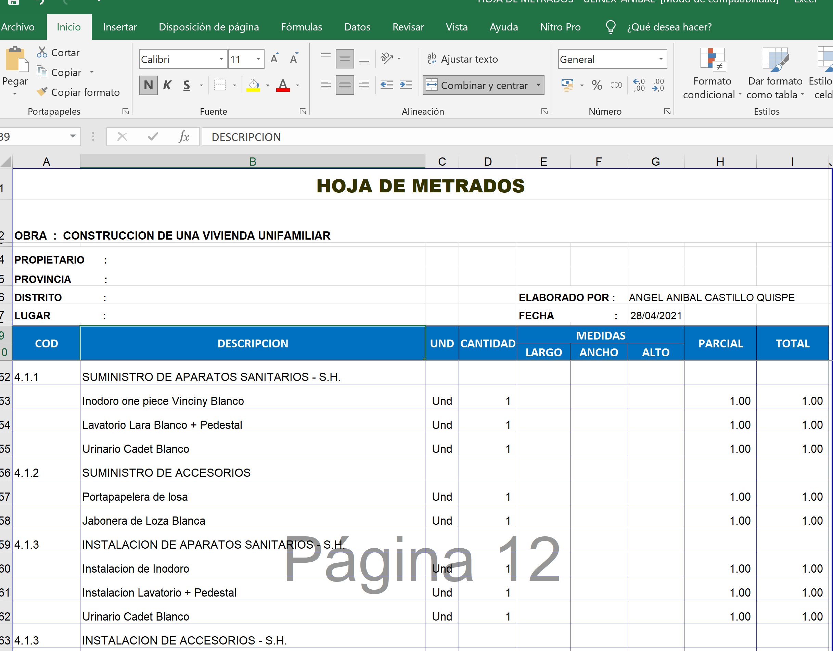The image size is (833, 651).
Task: Open font size 11 dropdown
Action: coord(258,59)
